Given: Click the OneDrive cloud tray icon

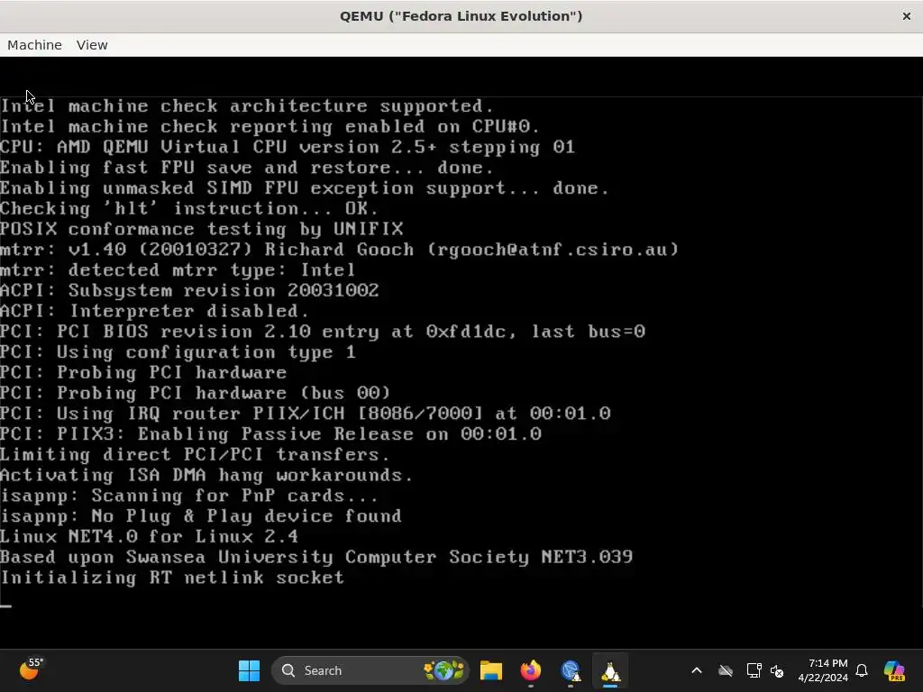Looking at the screenshot, I should coord(726,670).
